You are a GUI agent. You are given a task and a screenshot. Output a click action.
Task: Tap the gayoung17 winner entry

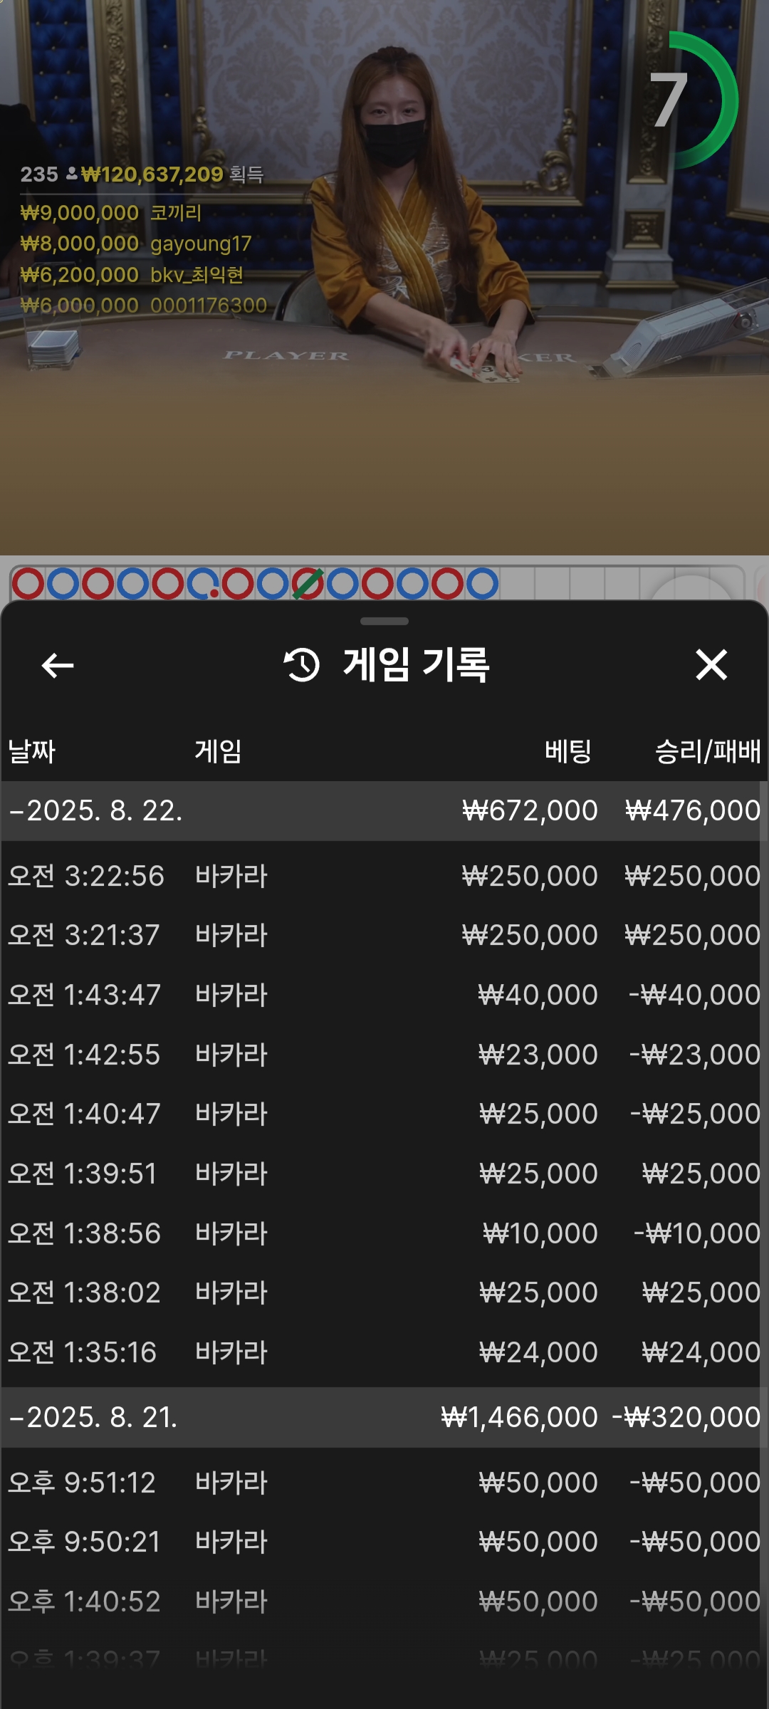pos(135,244)
